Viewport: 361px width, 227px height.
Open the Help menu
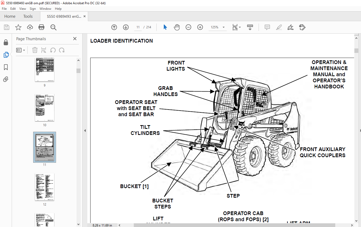58,9
